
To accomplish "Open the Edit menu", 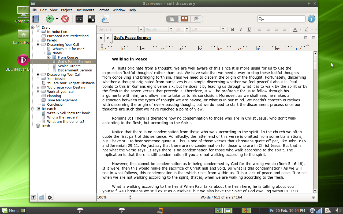I will (x=43, y=10).
